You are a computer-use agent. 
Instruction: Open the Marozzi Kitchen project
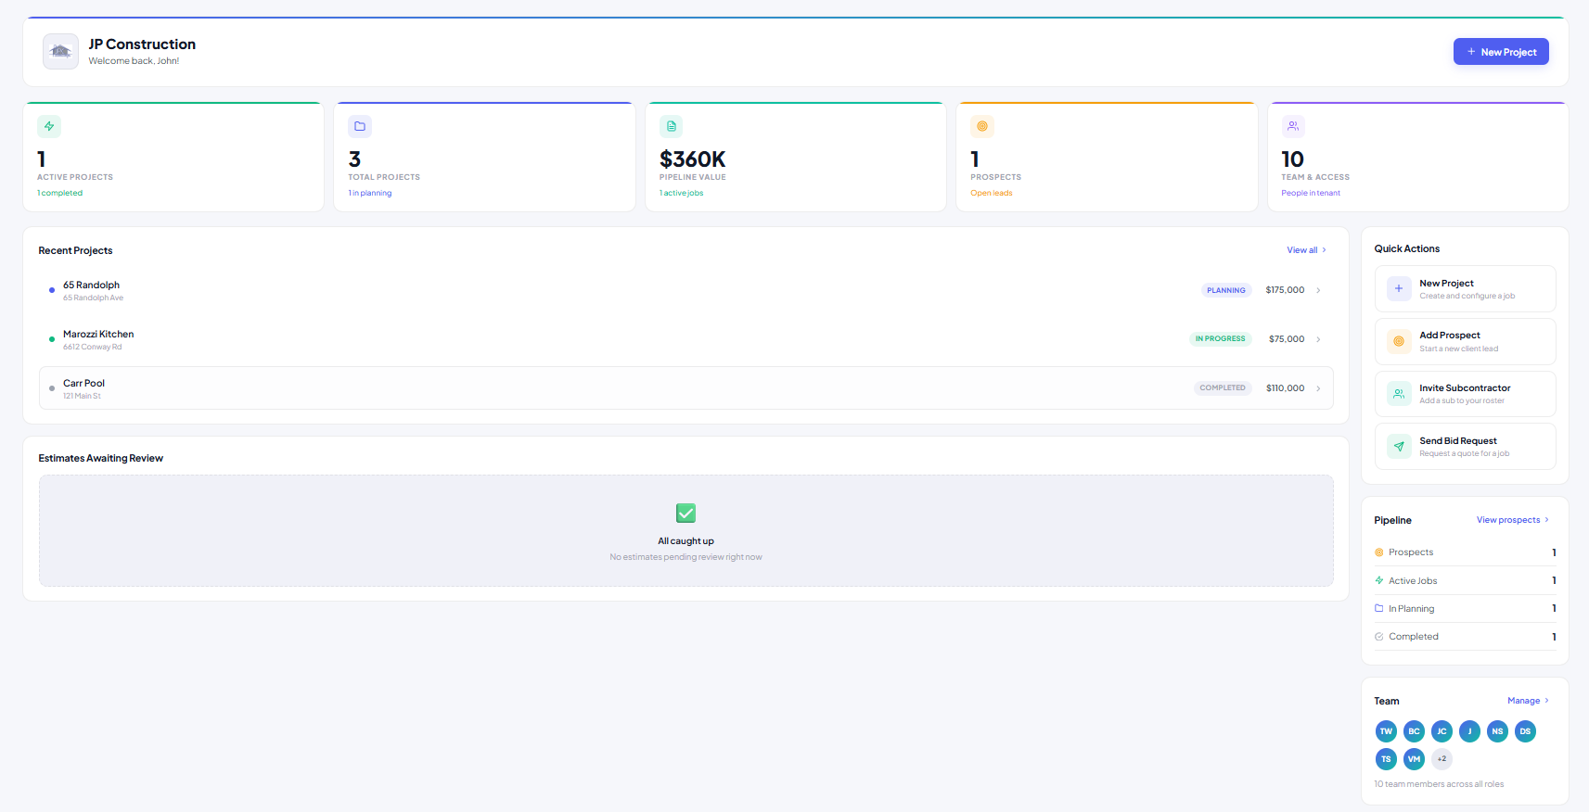(686, 339)
